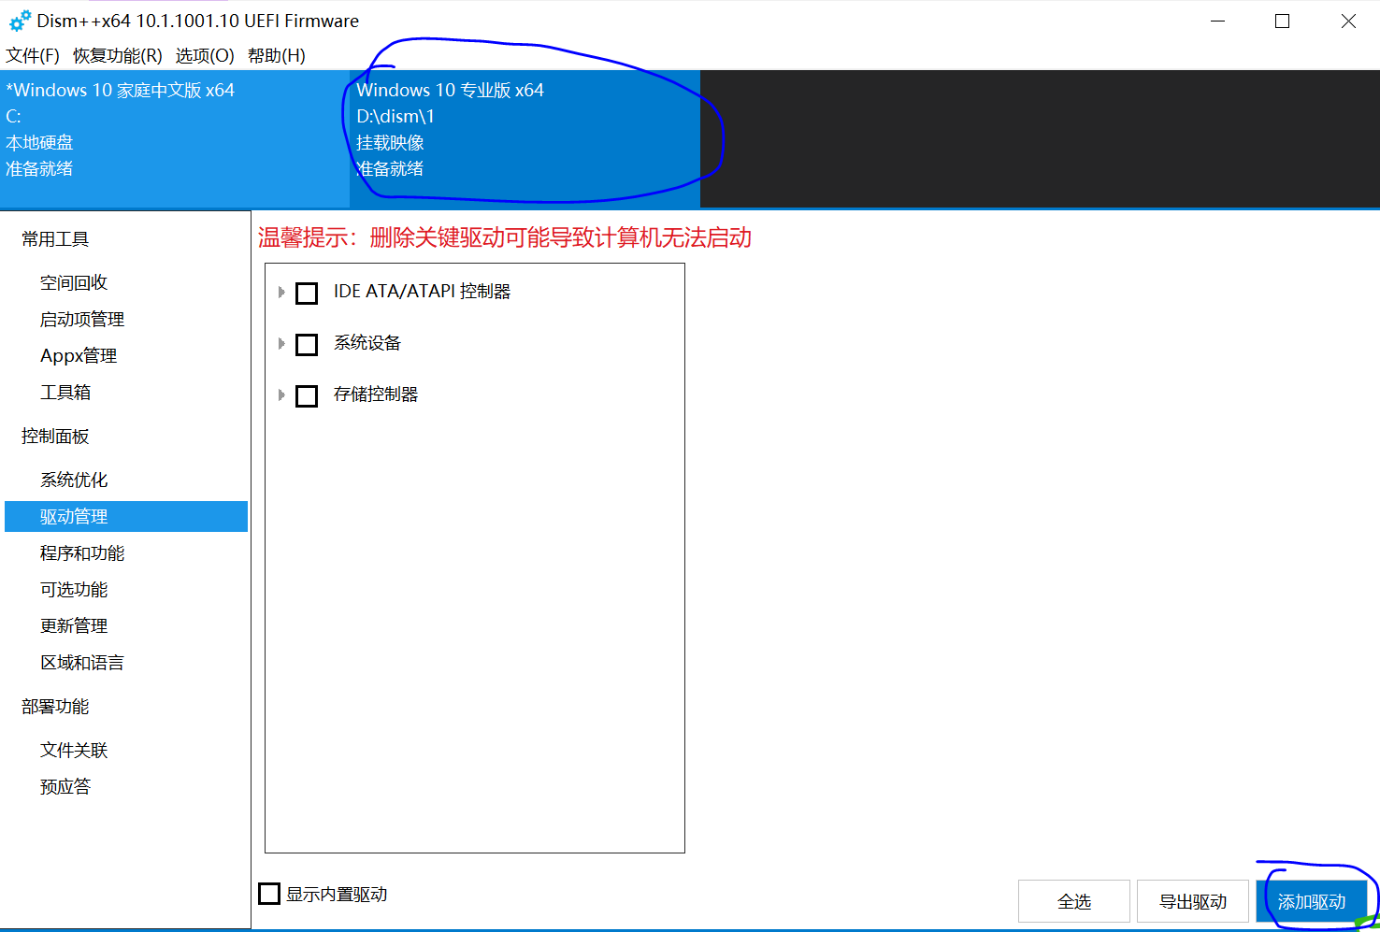The image size is (1380, 932).
Task: Select the Windows 10 专业版 x64 mounted image tile
Action: pos(525,138)
